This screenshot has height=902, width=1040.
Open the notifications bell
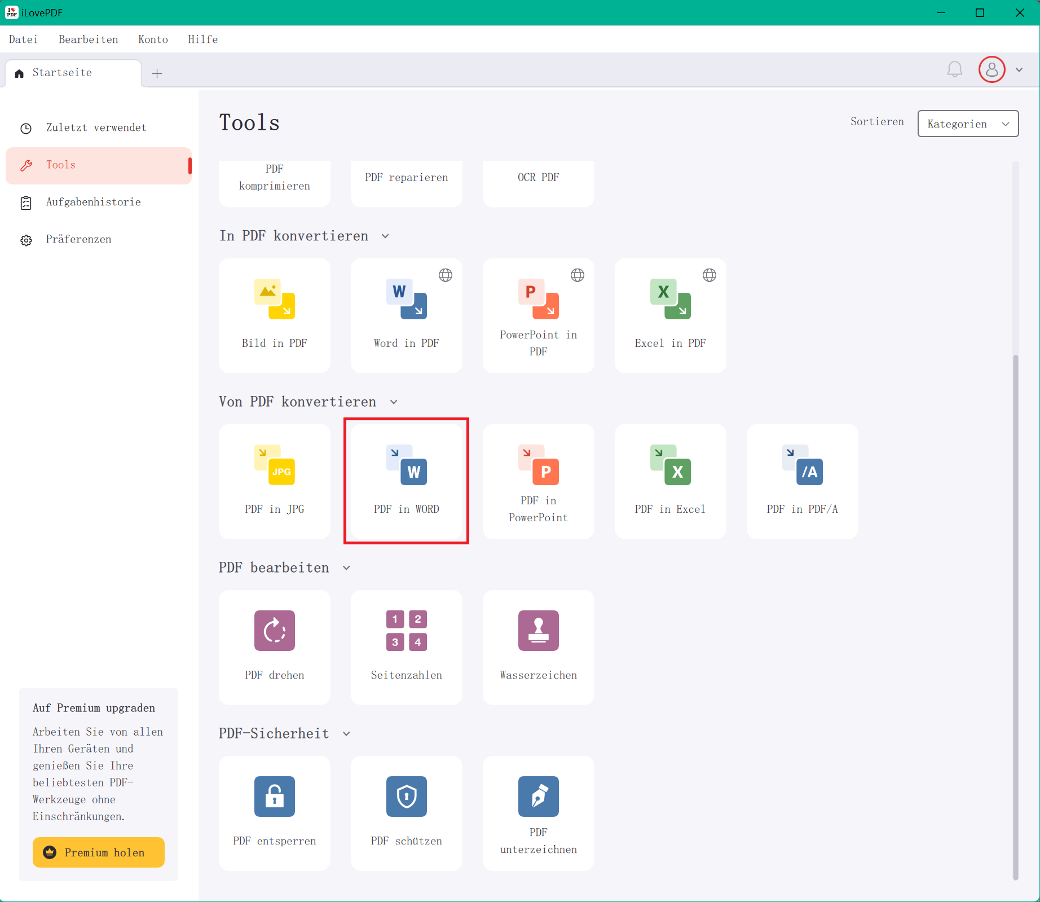tap(955, 69)
